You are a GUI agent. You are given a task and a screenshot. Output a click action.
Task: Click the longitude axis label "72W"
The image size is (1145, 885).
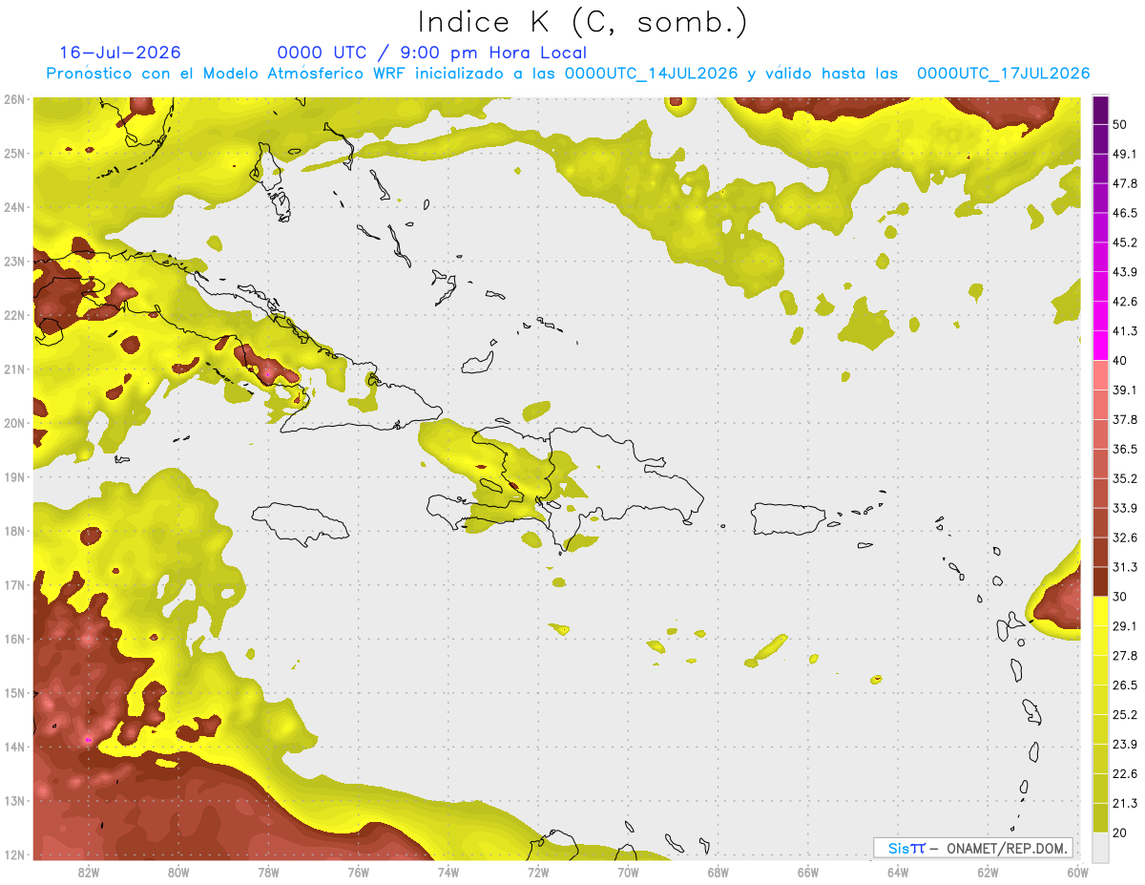pyautogui.click(x=538, y=872)
